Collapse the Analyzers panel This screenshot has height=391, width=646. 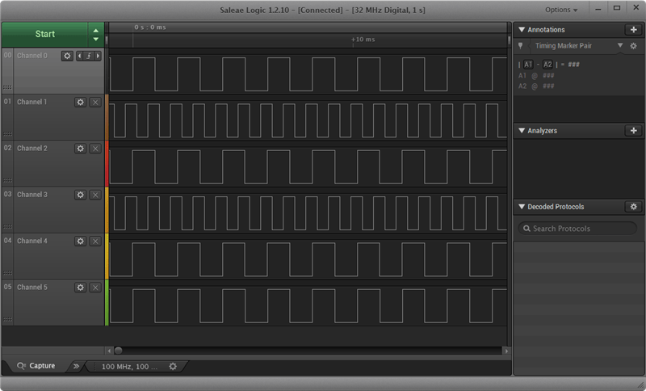point(522,130)
